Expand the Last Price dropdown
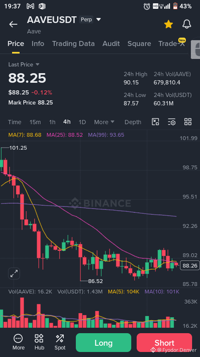This screenshot has width=200, height=357. point(37,65)
